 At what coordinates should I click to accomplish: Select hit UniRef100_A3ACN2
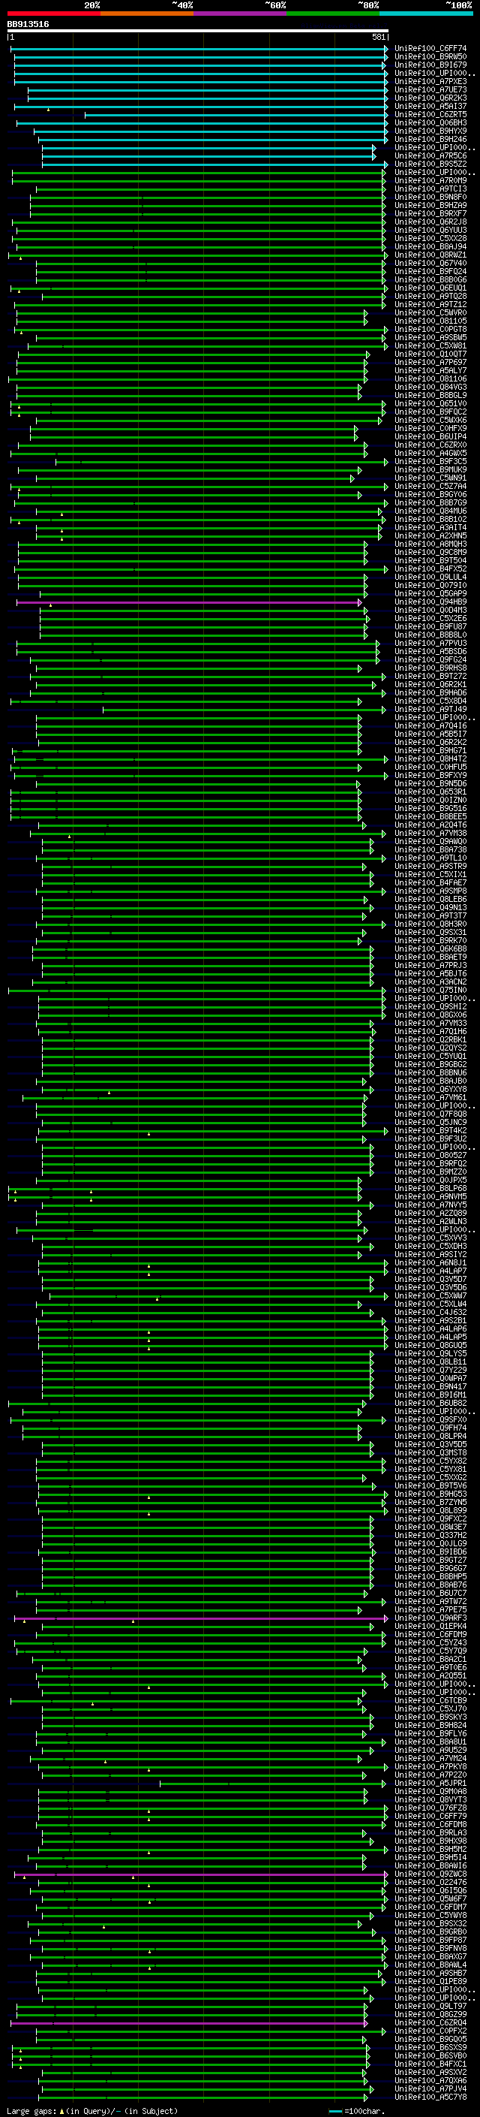tap(430, 982)
